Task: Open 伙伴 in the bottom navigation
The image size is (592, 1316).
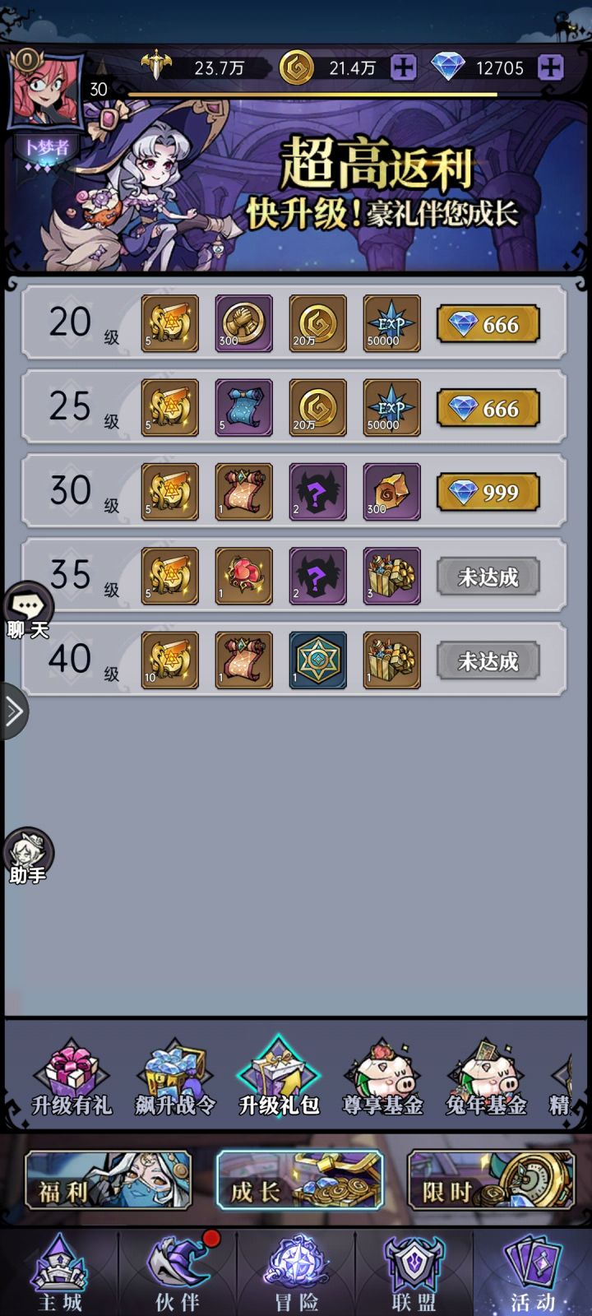Action: point(178,1273)
